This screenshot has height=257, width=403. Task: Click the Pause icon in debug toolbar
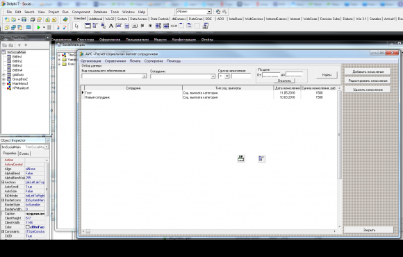click(x=49, y=27)
